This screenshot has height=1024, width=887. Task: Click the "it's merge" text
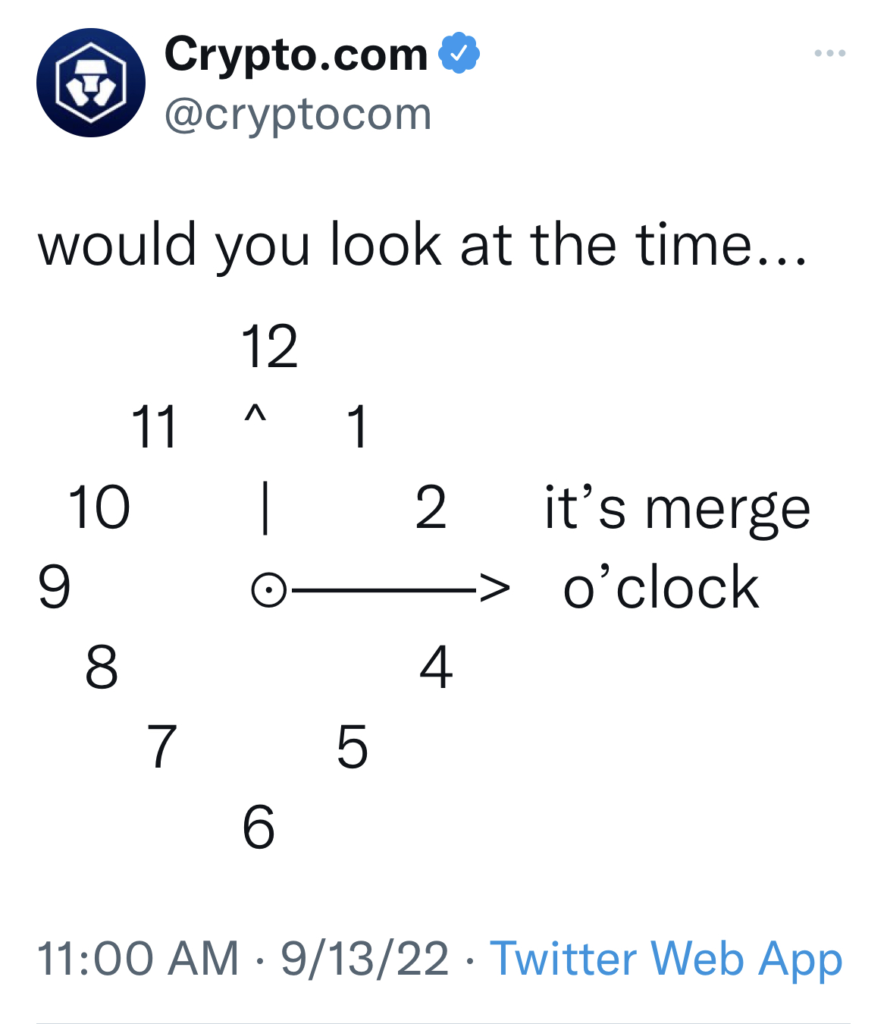pos(677,508)
